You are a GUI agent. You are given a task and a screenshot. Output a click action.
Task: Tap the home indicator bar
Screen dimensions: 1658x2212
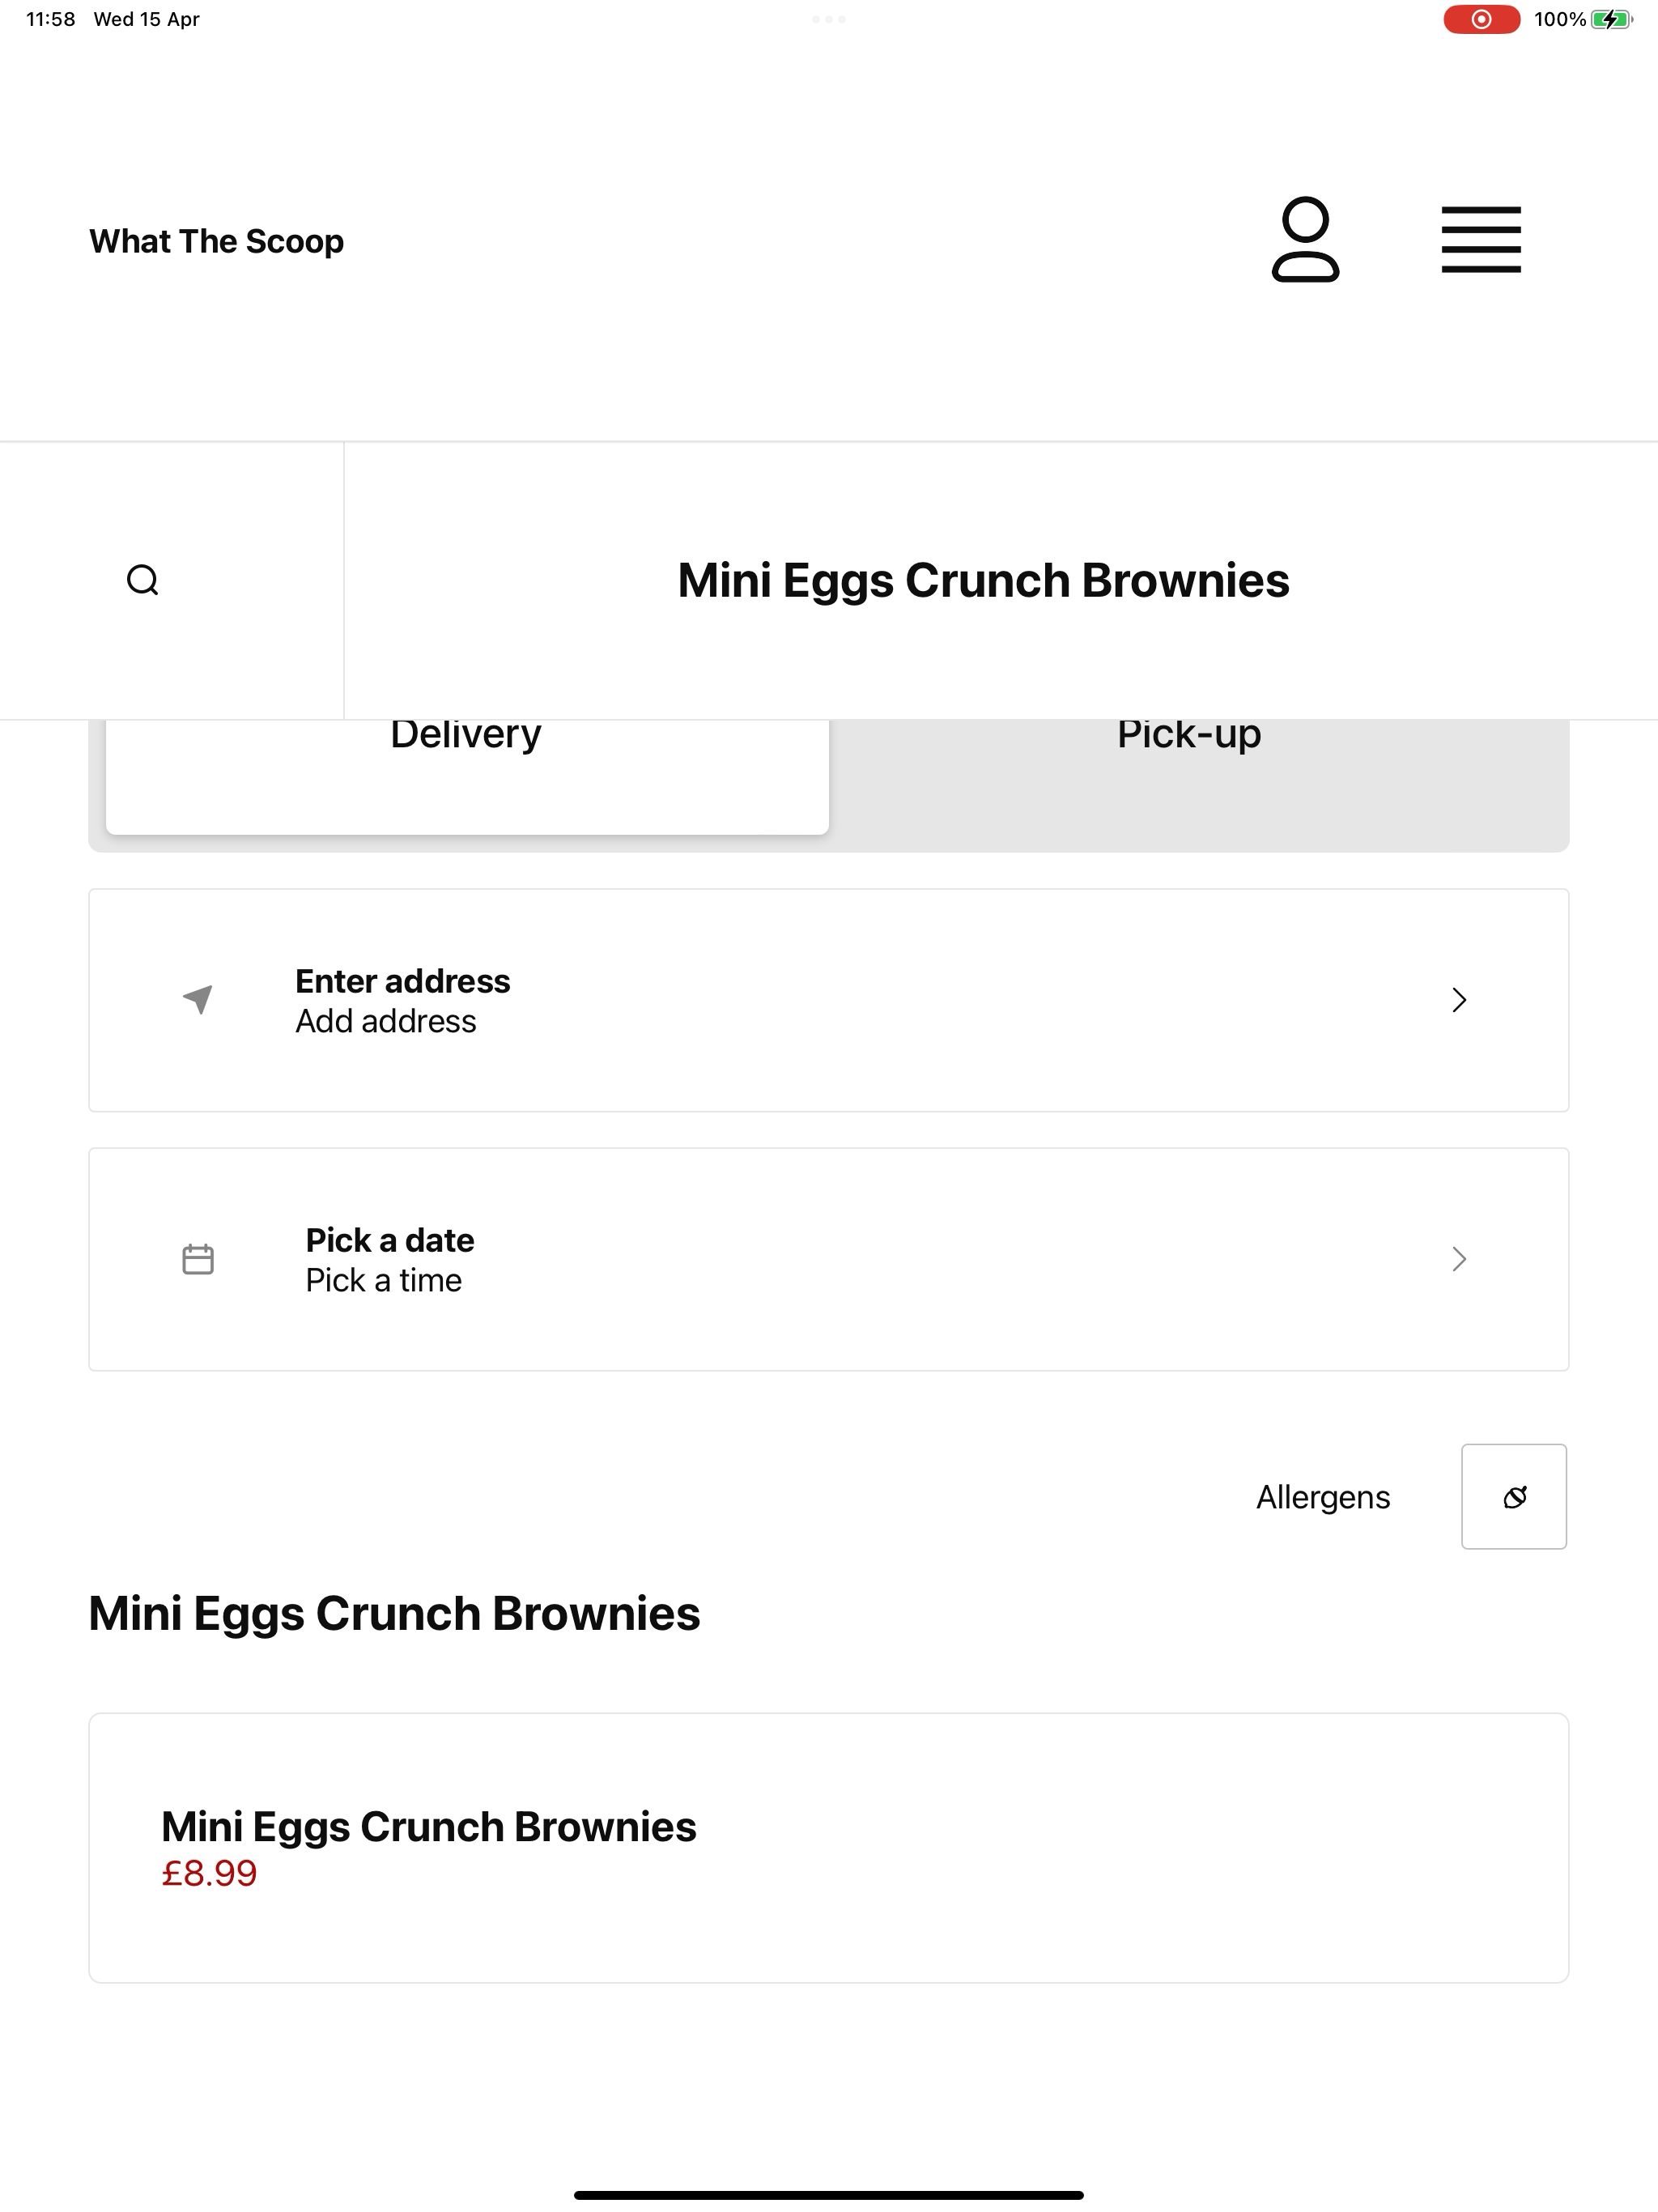coord(829,2195)
